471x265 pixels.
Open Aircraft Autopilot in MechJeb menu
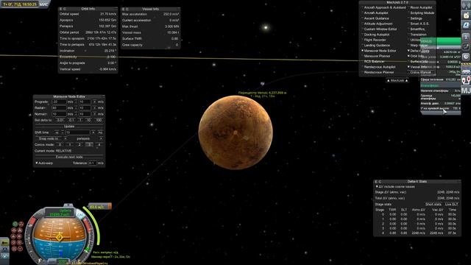(x=376, y=13)
